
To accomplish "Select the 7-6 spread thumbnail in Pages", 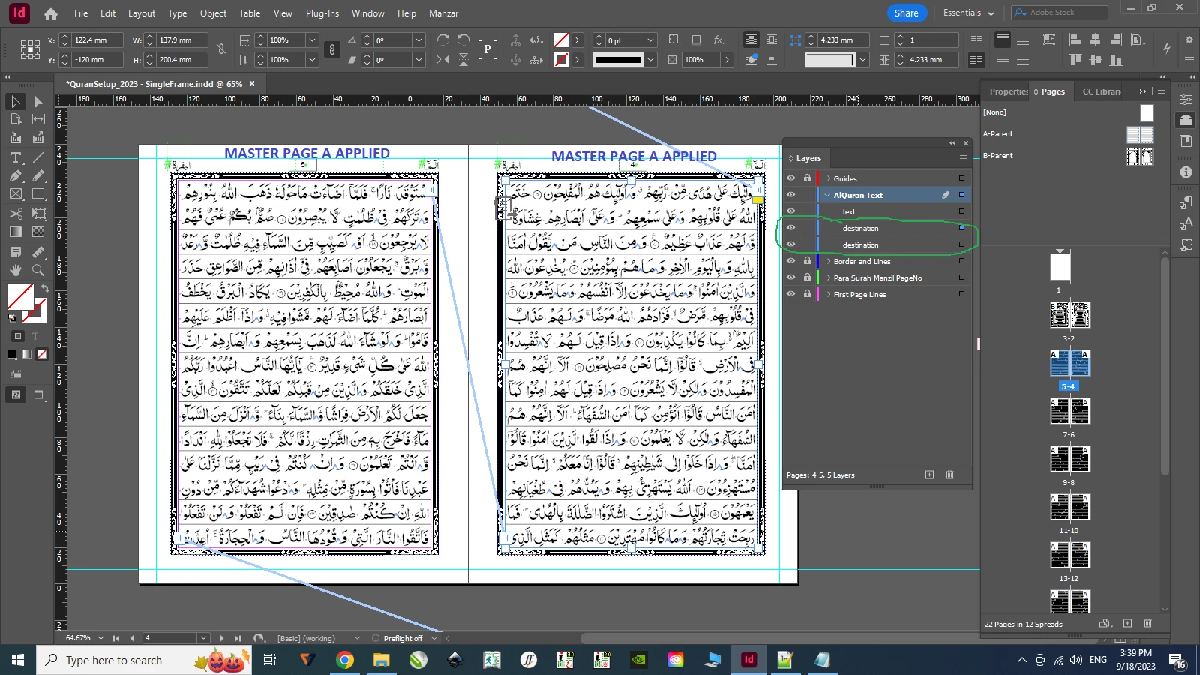I will pos(1069,411).
